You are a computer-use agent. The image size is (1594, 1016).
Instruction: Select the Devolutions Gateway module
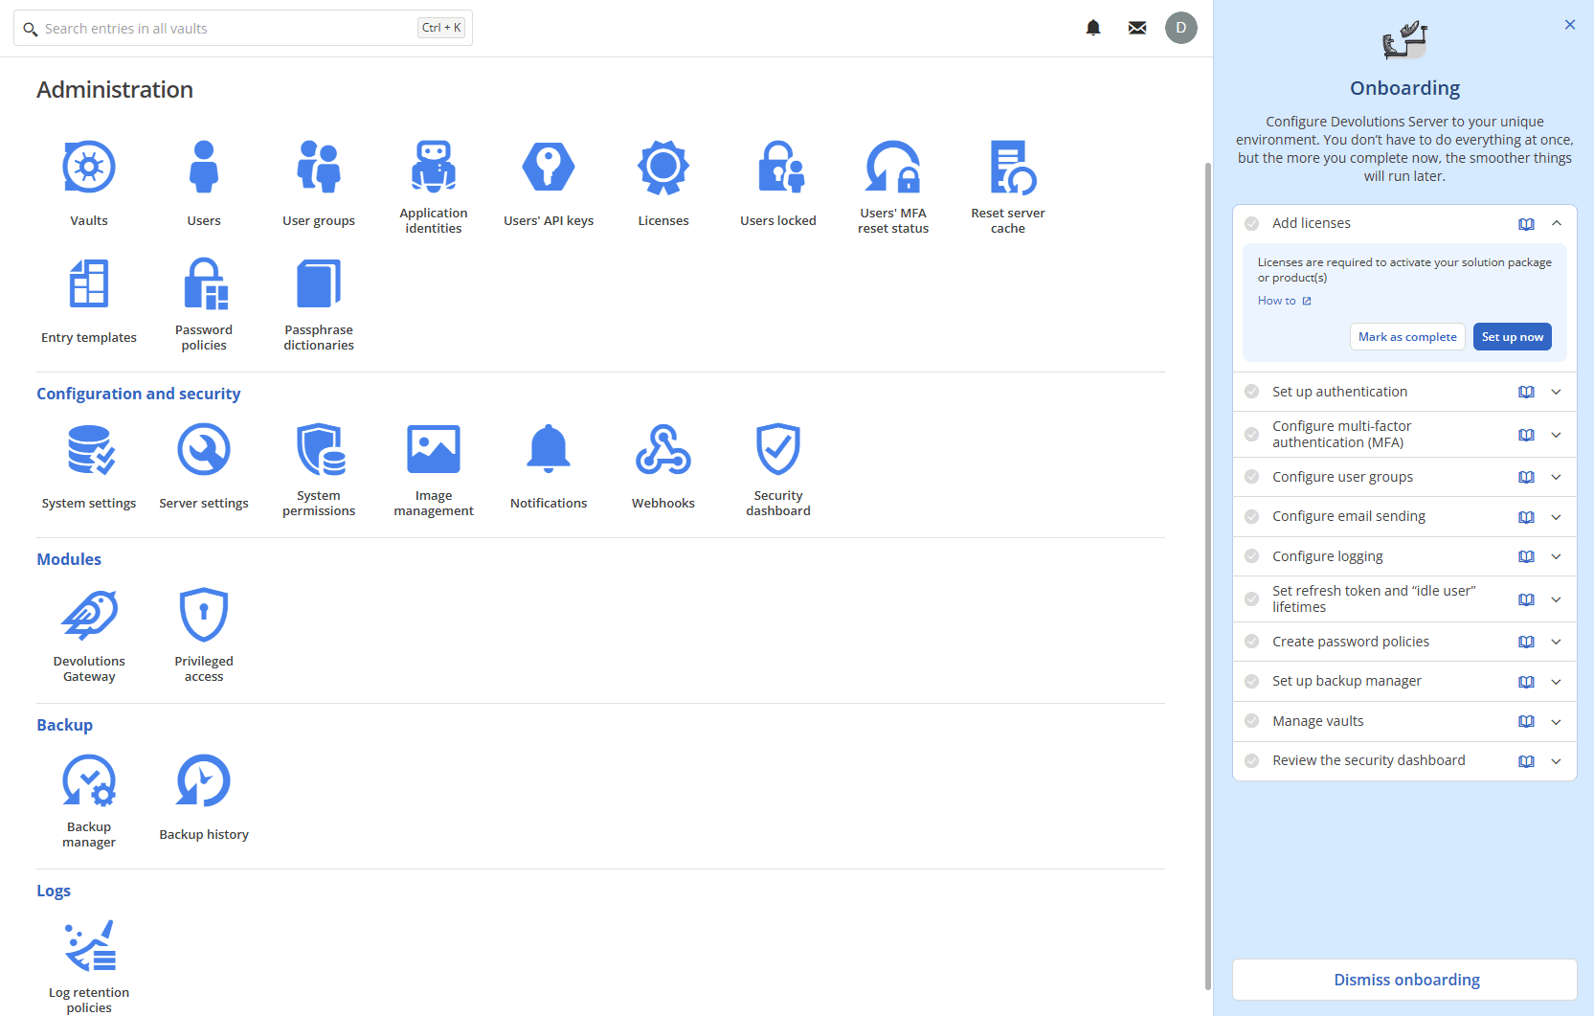click(x=88, y=614)
